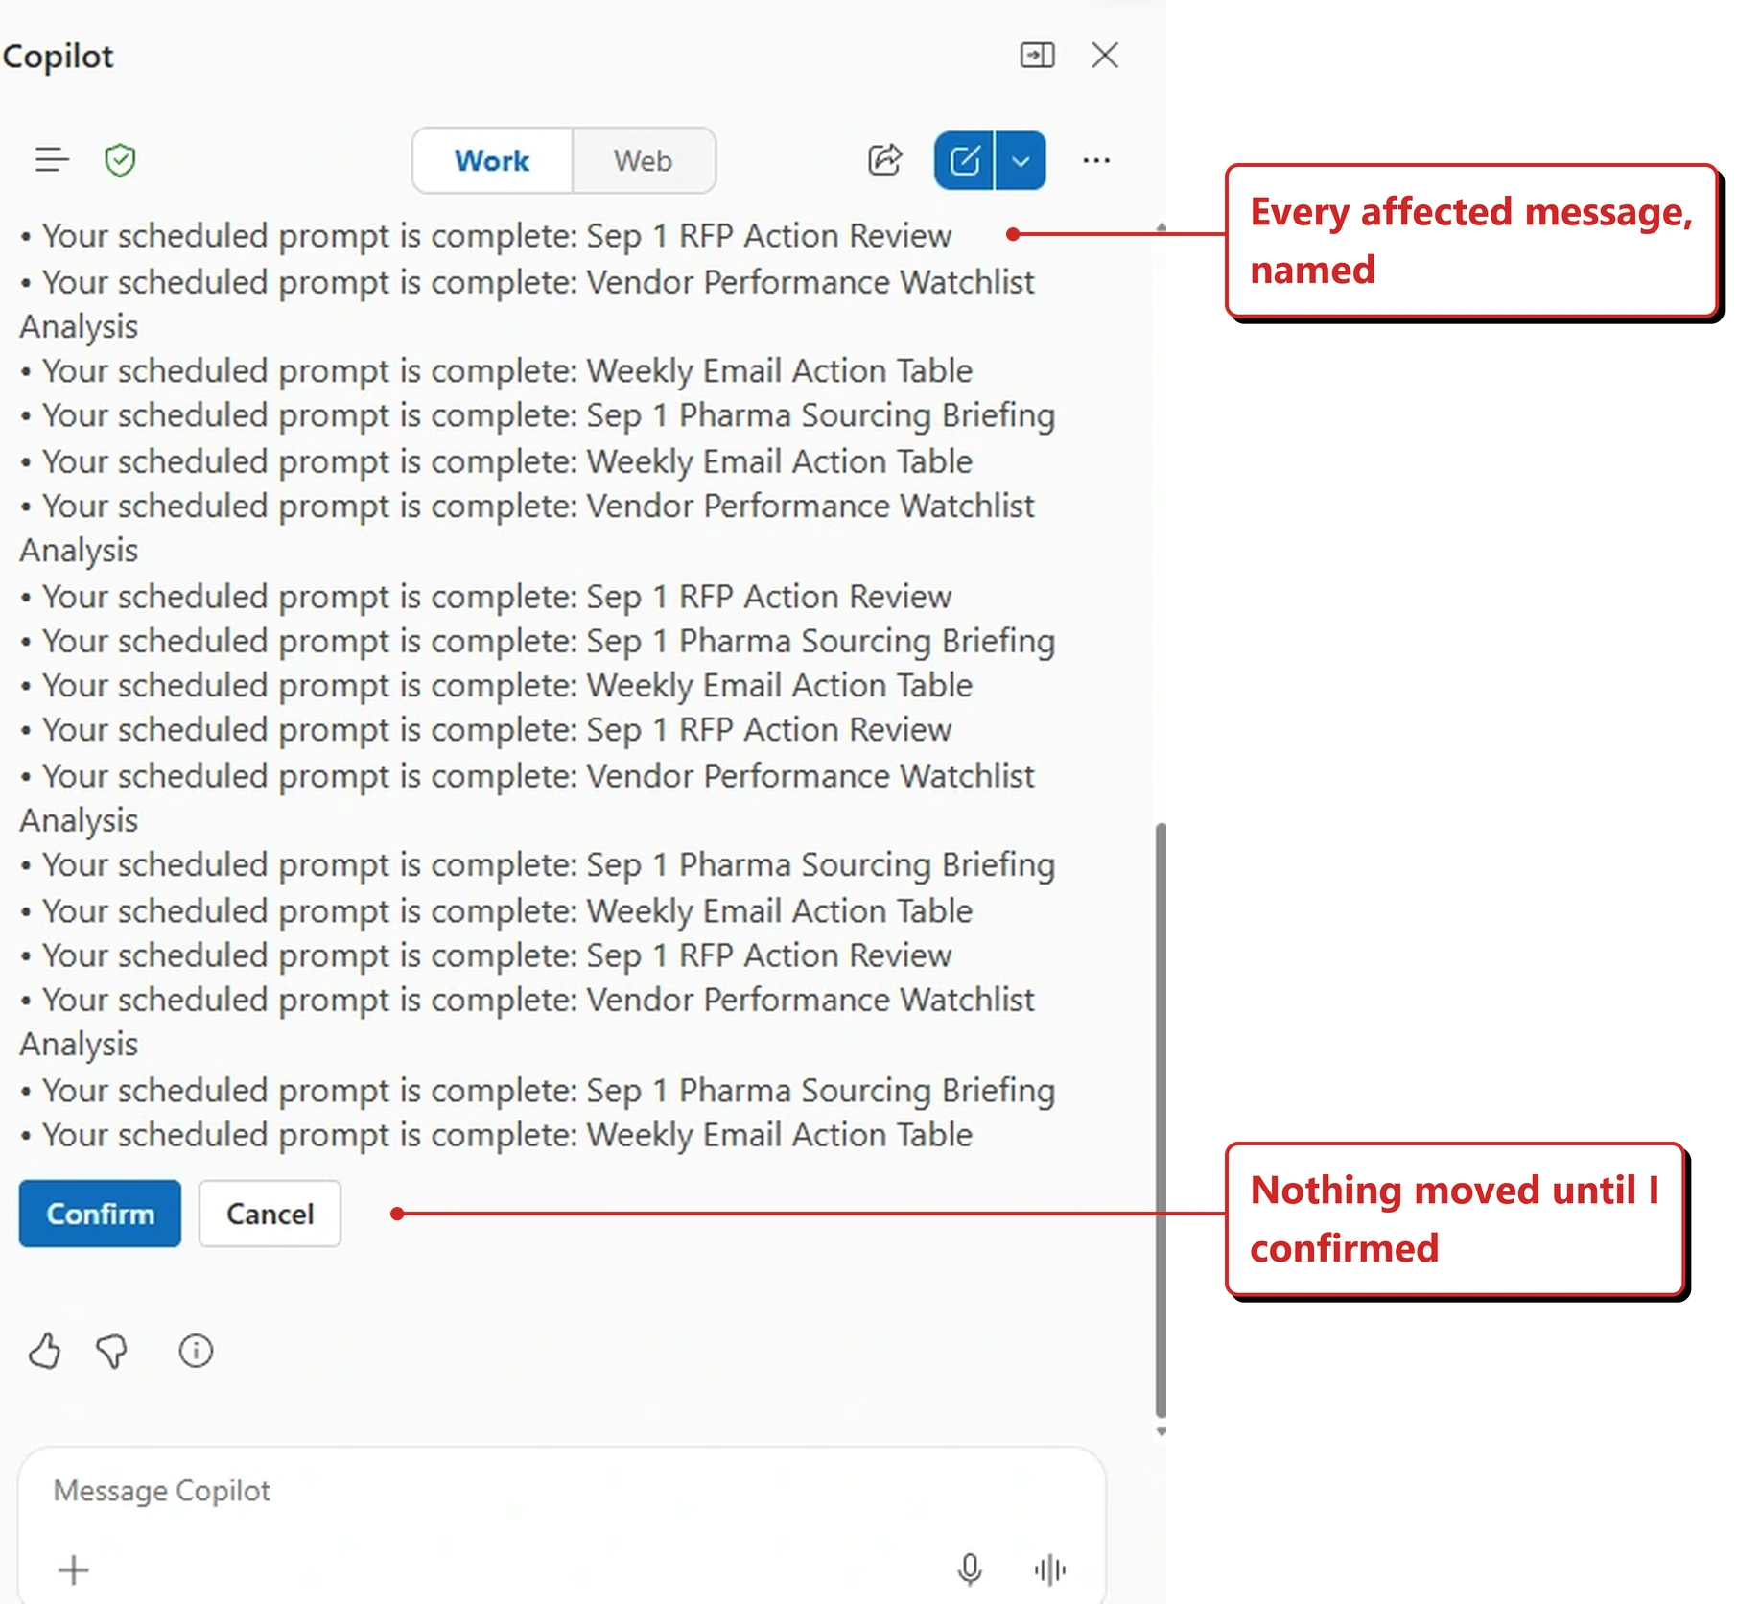The height and width of the screenshot is (1604, 1761).
Task: Open the response info icon
Action: pyautogui.click(x=196, y=1351)
